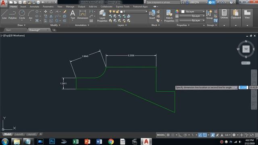Click the 2D Wireframe visual style label

[x=17, y=35]
